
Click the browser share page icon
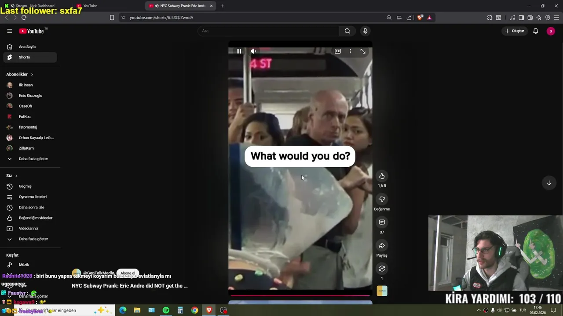(x=409, y=18)
